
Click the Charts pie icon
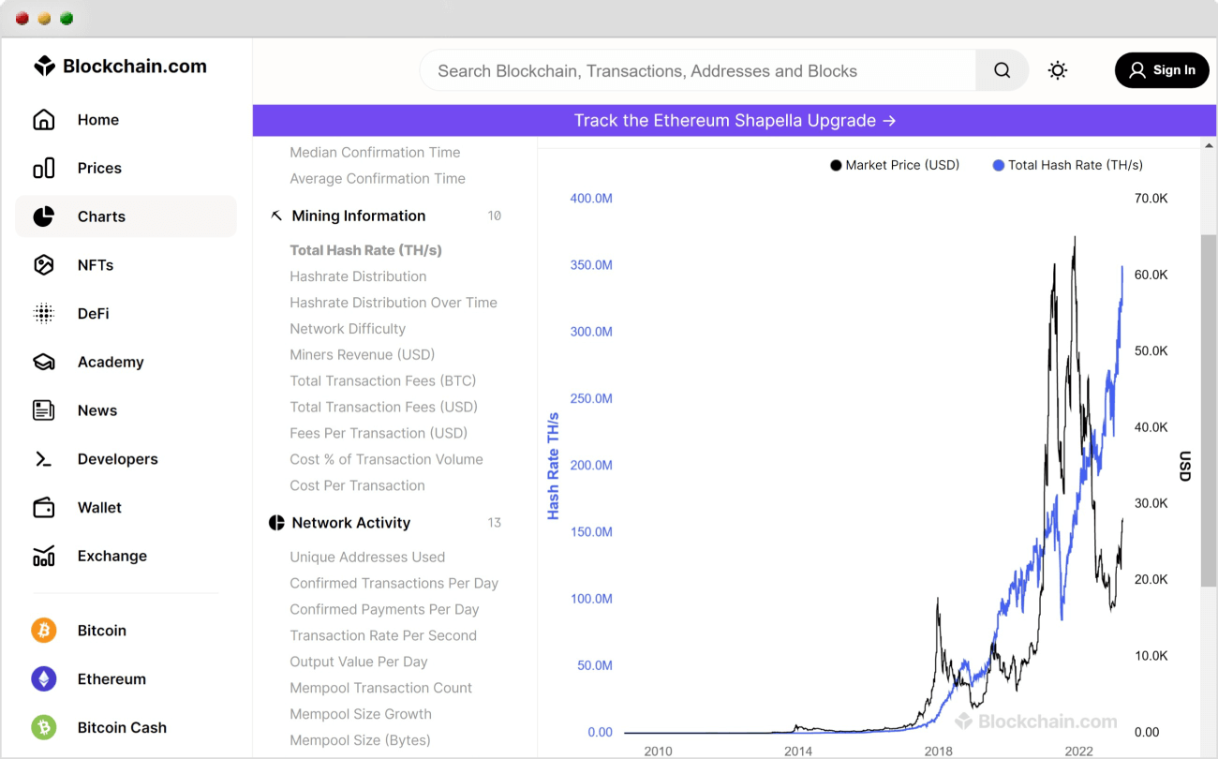point(43,216)
